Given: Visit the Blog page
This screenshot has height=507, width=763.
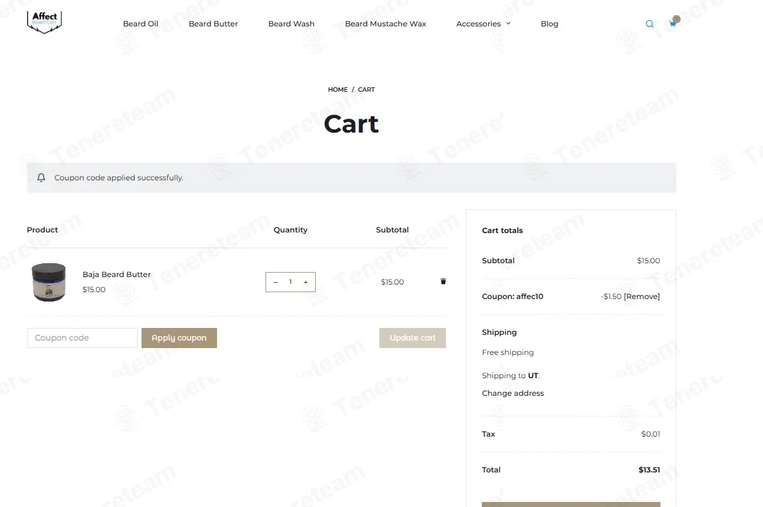Looking at the screenshot, I should pyautogui.click(x=549, y=24).
